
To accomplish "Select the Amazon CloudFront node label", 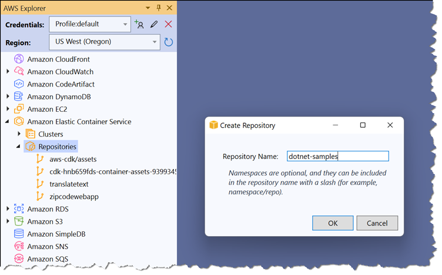I will [58, 59].
